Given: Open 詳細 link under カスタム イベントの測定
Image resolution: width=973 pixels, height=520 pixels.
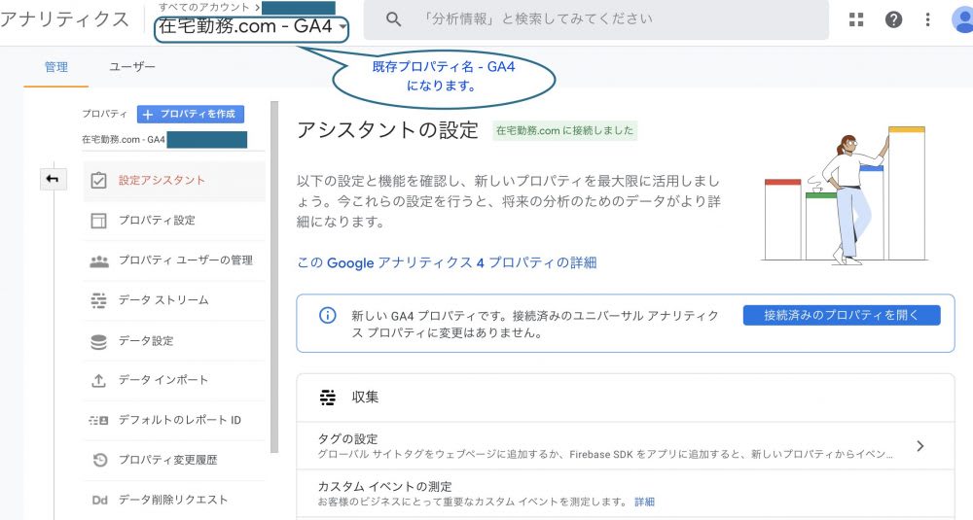Looking at the screenshot, I should click(644, 502).
